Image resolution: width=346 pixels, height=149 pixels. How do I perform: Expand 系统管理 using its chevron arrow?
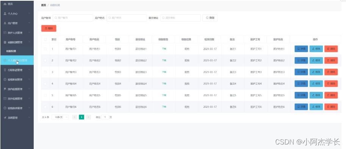(x=29, y=118)
